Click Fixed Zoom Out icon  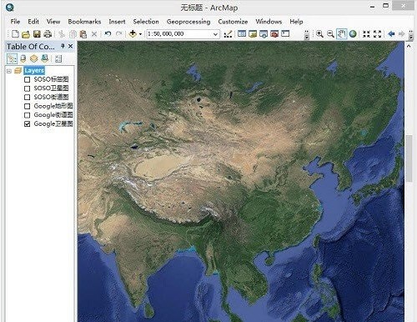[x=377, y=34]
